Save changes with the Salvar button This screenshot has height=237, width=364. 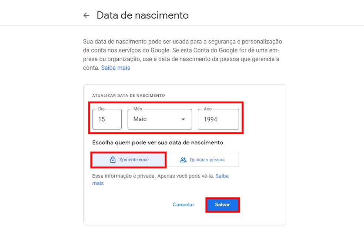[x=222, y=205]
